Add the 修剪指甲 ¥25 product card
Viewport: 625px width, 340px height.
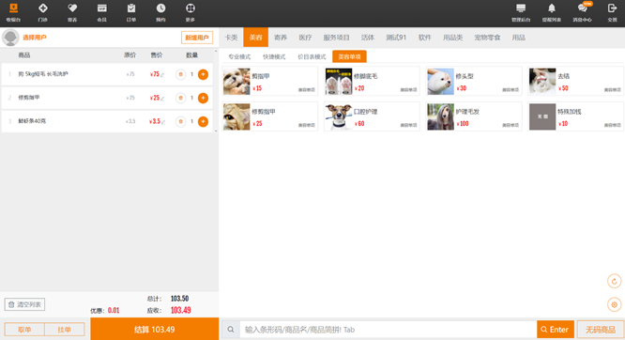click(270, 116)
